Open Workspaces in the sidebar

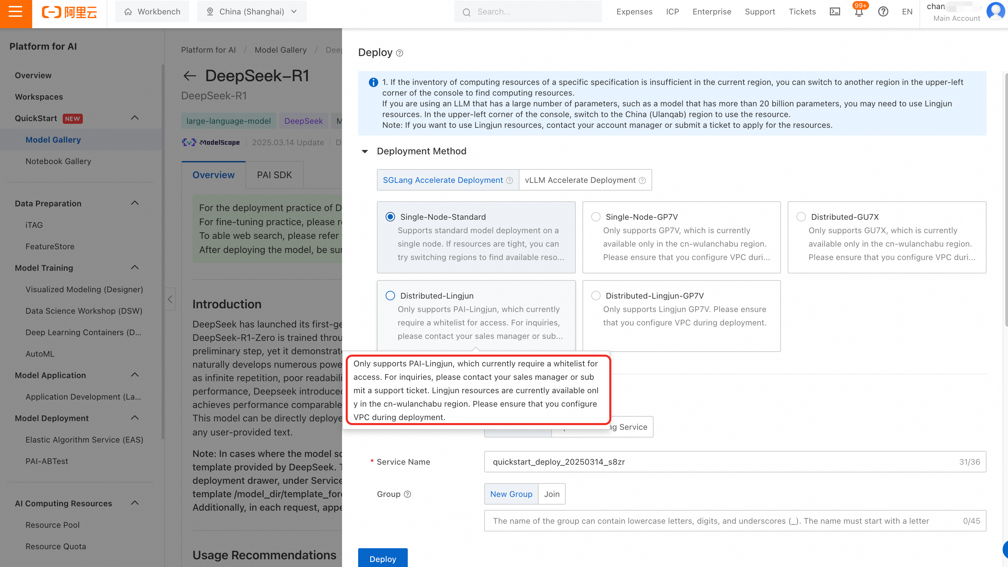click(39, 97)
